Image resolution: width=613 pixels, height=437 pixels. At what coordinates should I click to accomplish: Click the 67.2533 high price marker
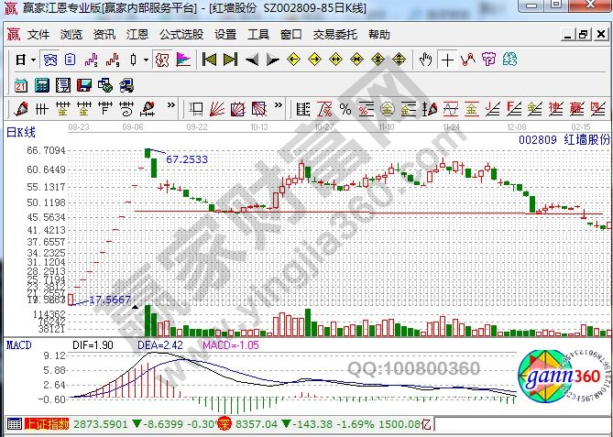pyautogui.click(x=187, y=159)
